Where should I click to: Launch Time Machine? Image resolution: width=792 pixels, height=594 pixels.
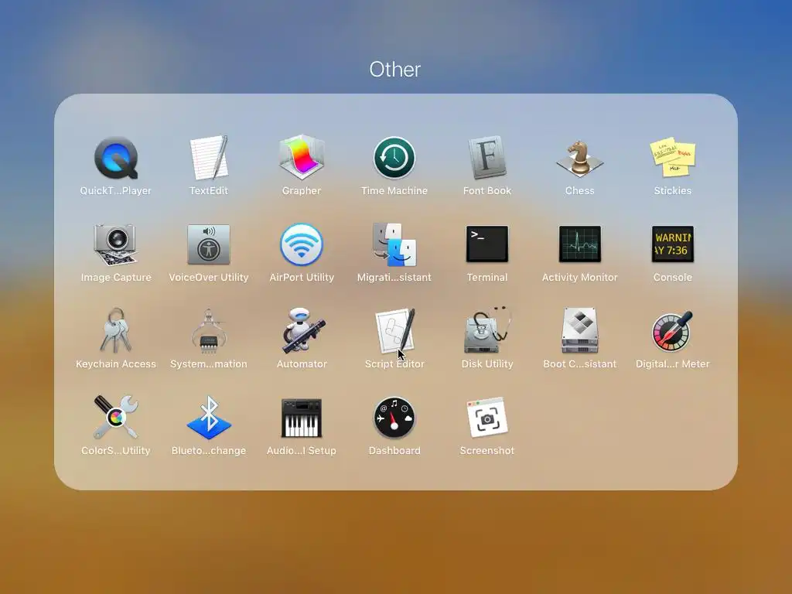tap(394, 158)
